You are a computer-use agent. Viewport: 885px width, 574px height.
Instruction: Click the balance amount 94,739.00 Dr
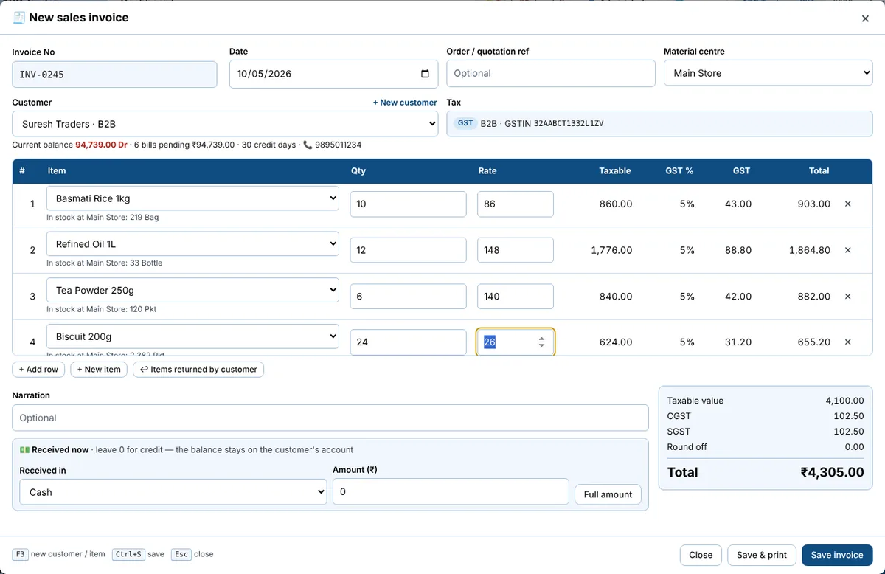click(x=102, y=145)
